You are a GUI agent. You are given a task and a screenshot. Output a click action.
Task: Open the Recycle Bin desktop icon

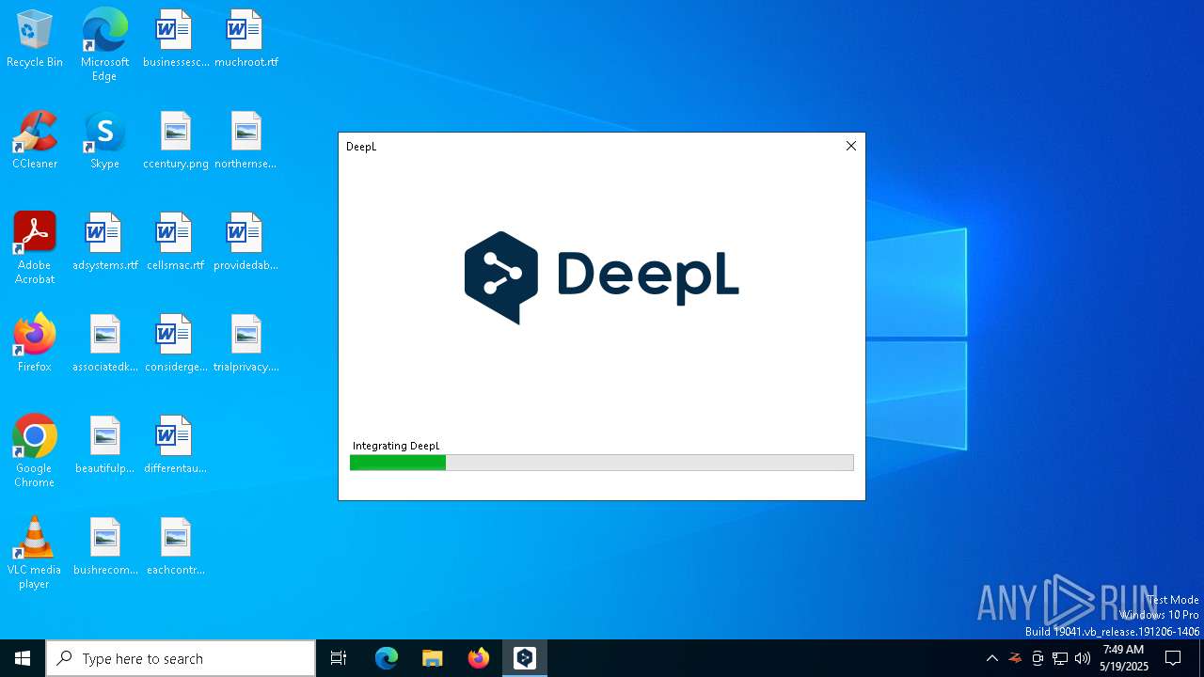tap(35, 39)
